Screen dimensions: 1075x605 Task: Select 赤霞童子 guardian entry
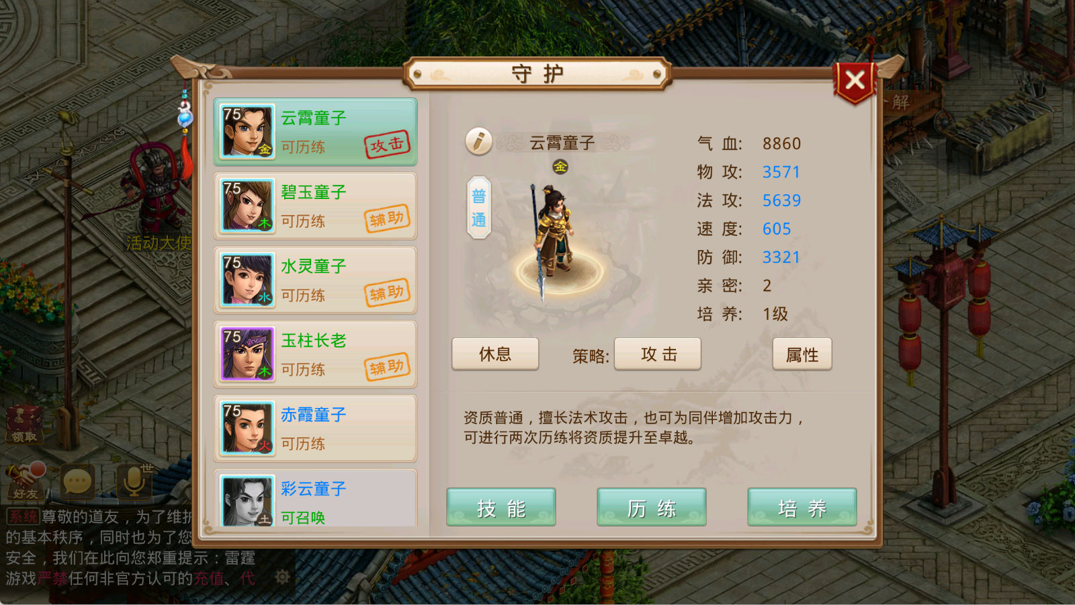[x=315, y=428]
